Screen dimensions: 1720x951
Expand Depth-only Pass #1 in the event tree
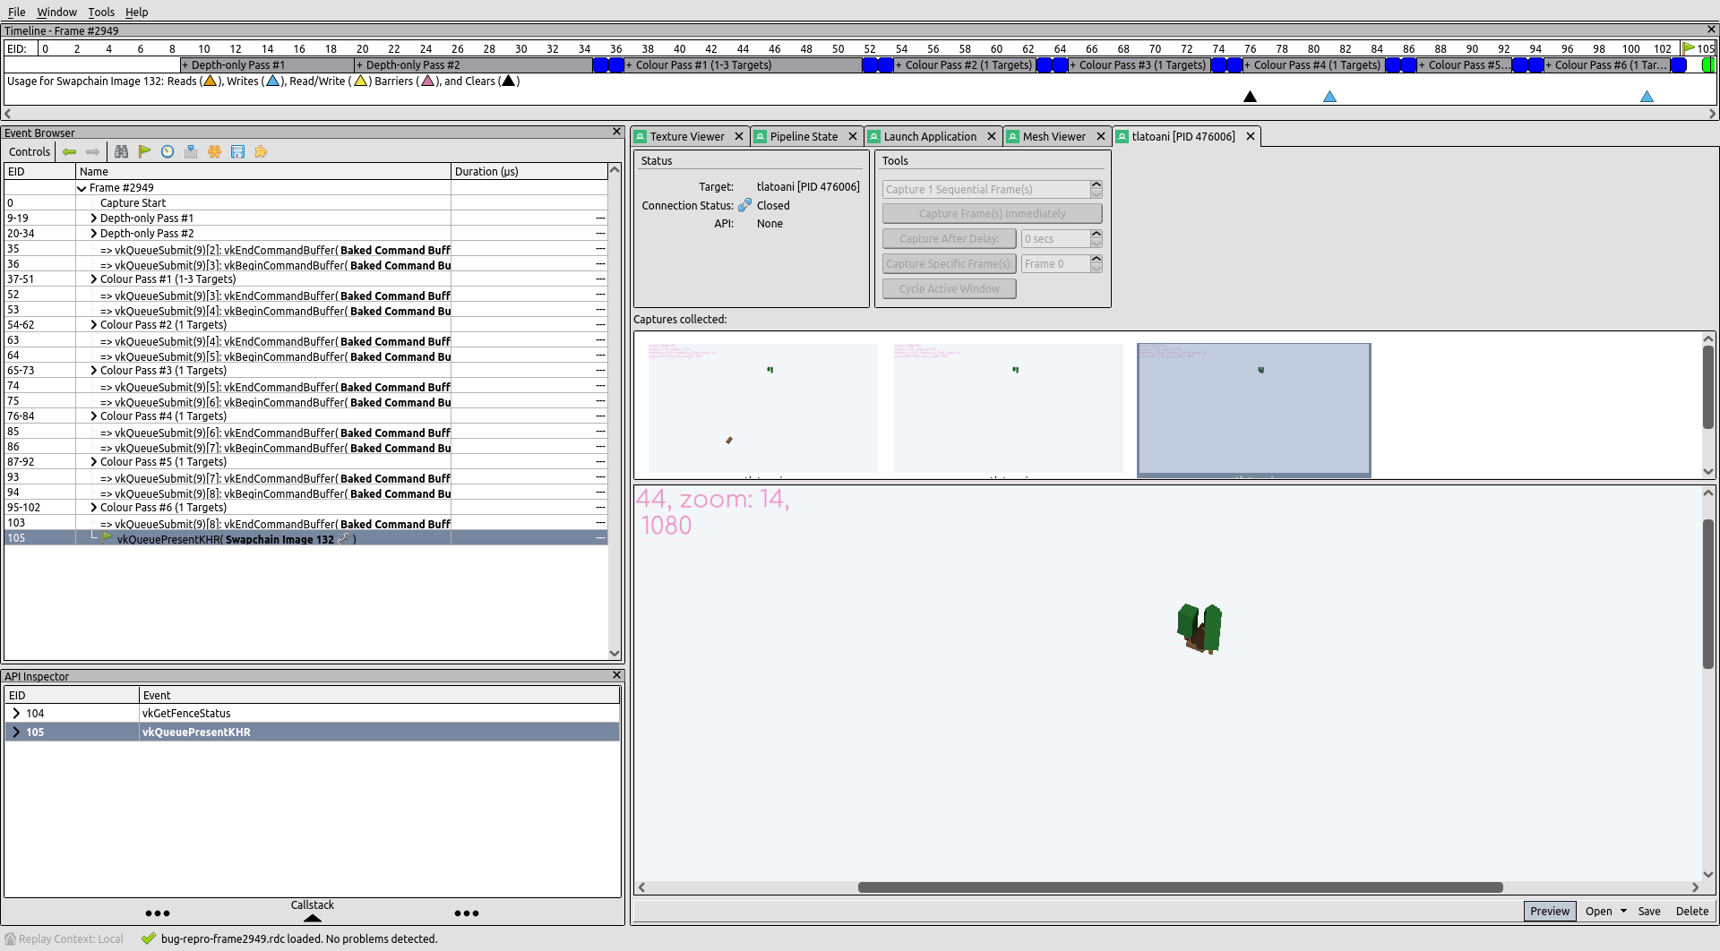point(93,218)
